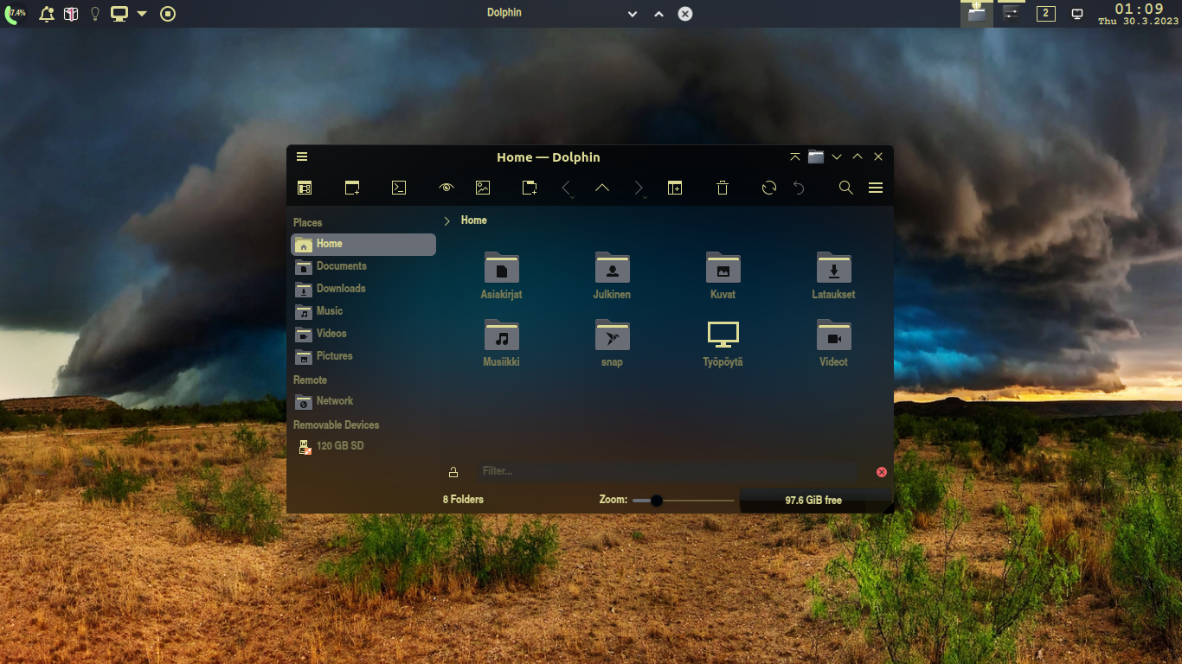
Task: Expand the top panel dropdown triangle
Action: (142, 14)
